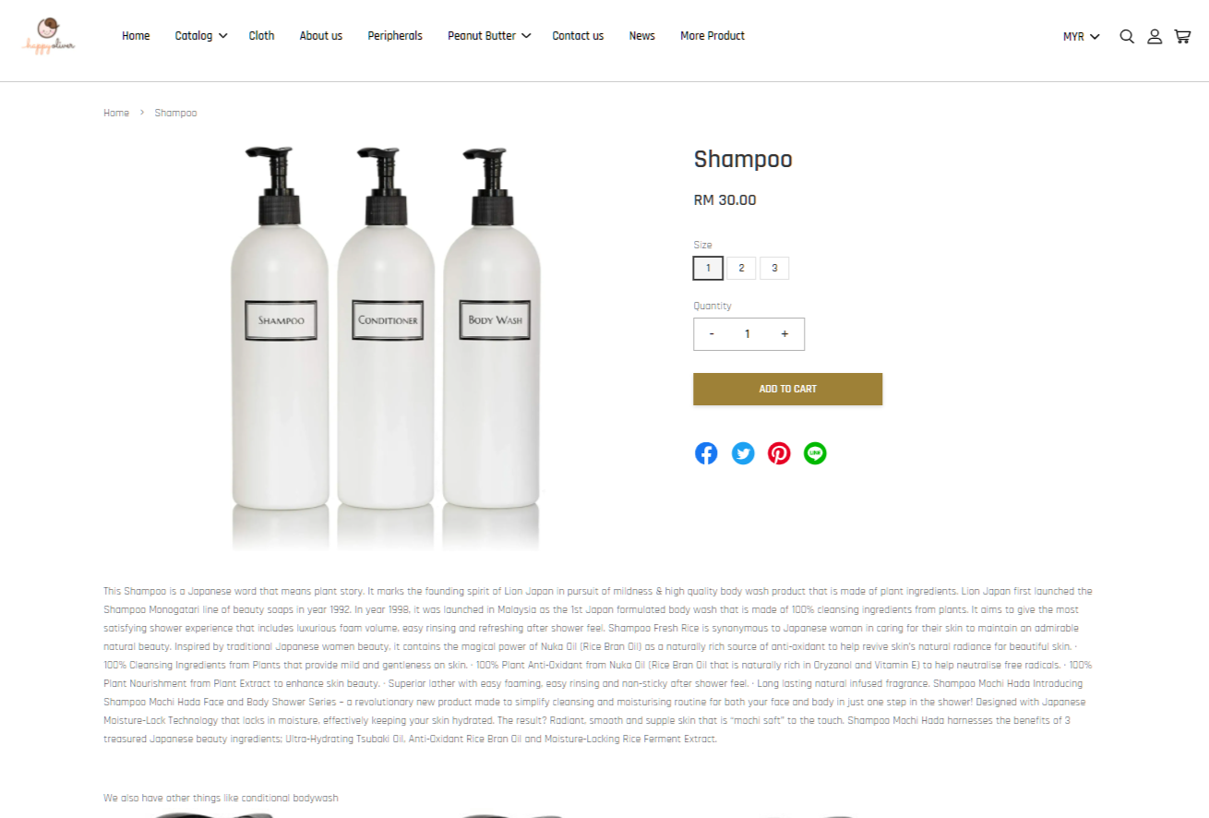Add shampoo to cart
The height and width of the screenshot is (818, 1209).
(x=787, y=389)
